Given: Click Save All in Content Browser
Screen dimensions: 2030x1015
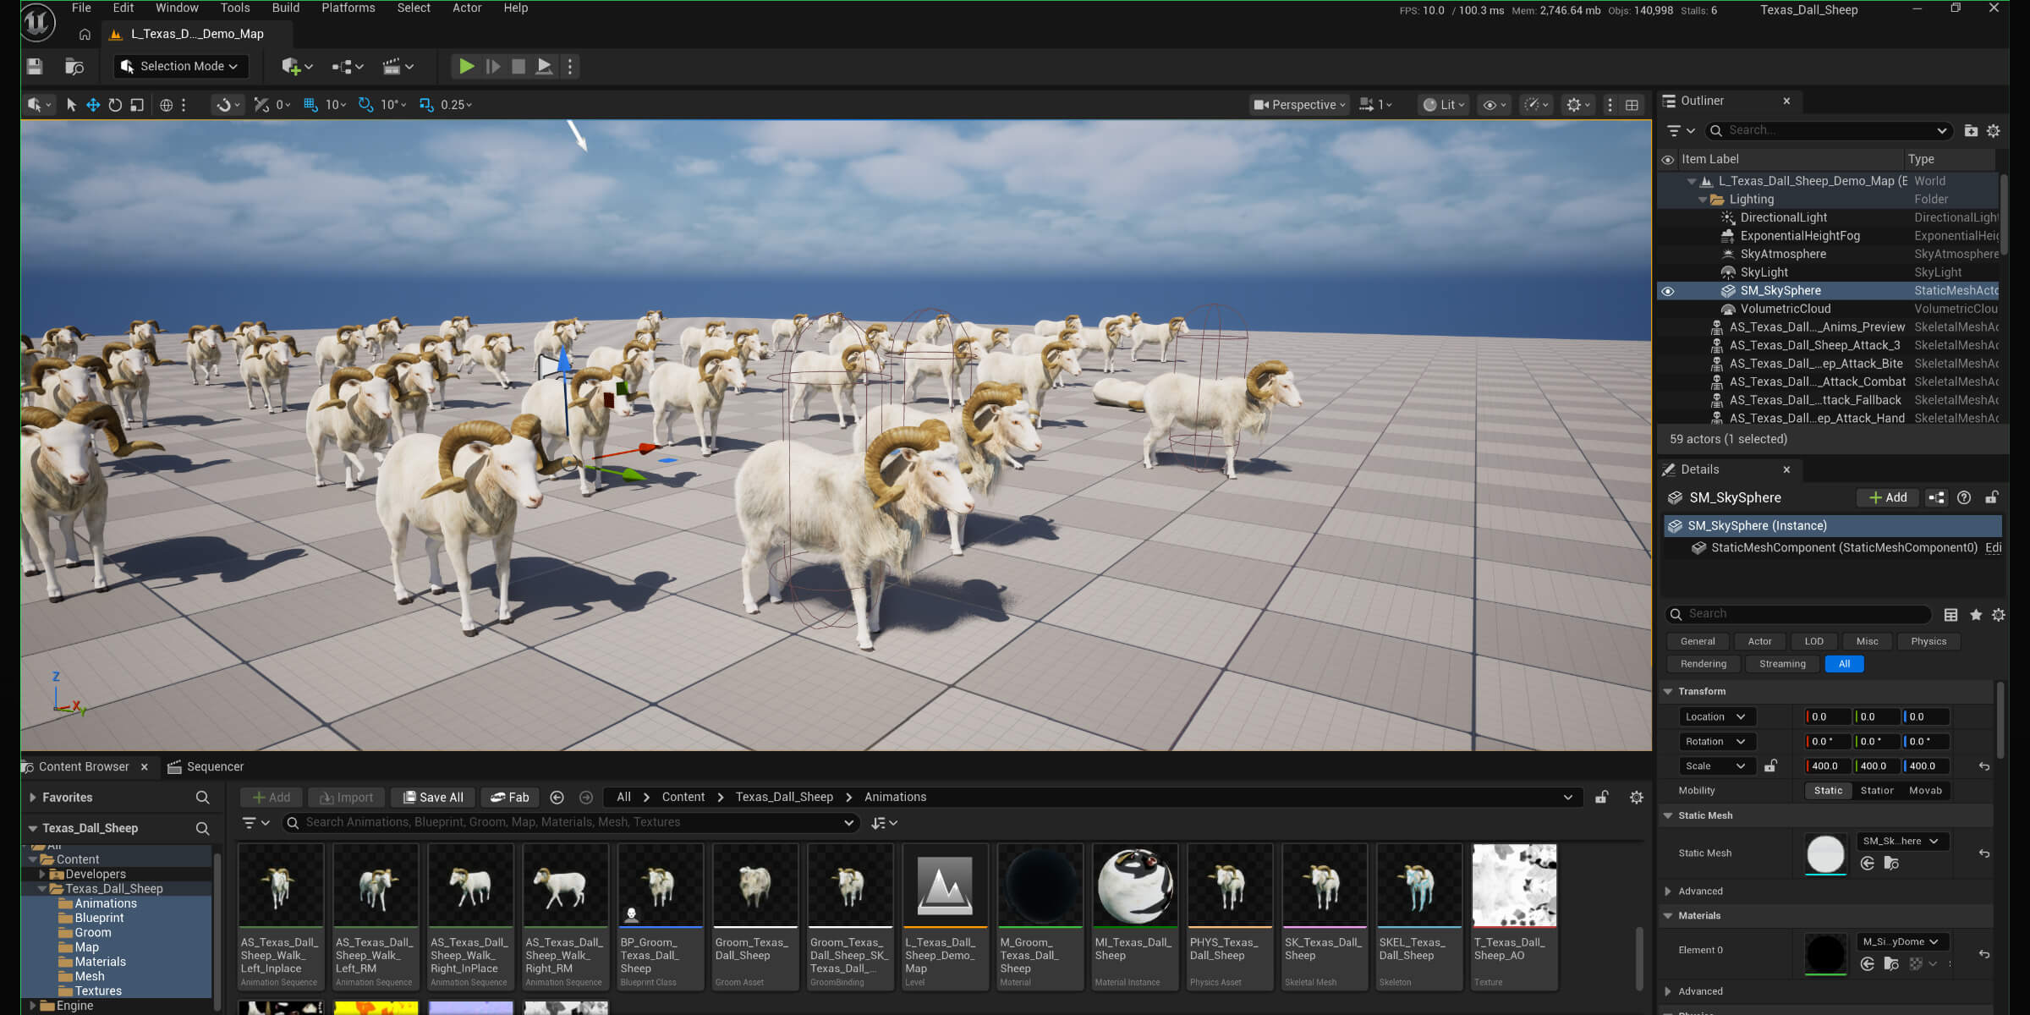Looking at the screenshot, I should click(x=433, y=797).
